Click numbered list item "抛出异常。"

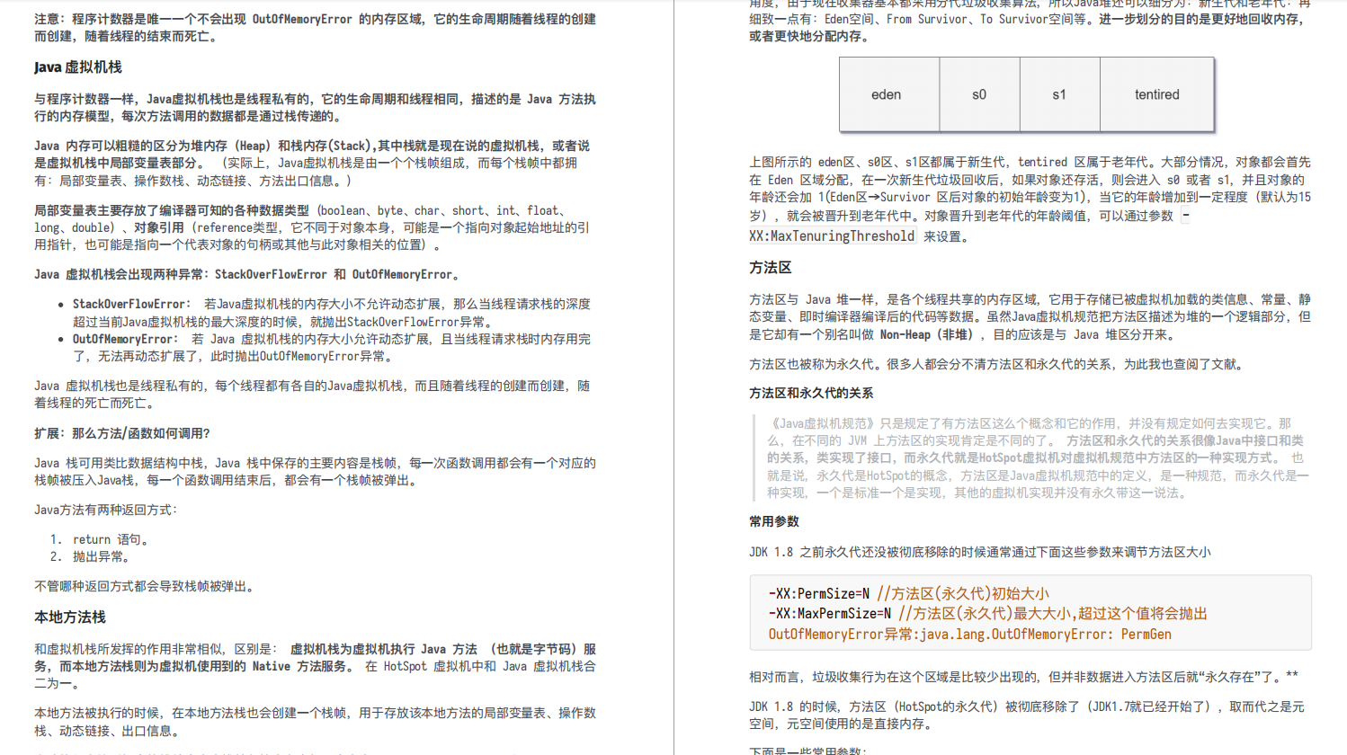point(103,556)
